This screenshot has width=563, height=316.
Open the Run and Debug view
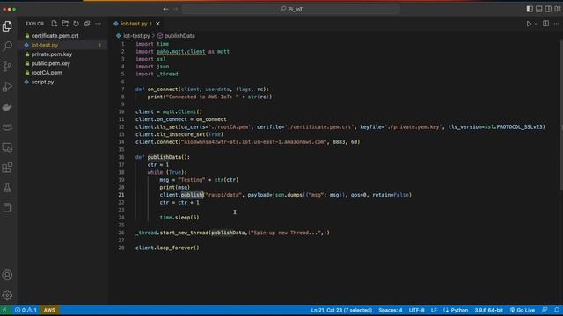(x=7, y=86)
